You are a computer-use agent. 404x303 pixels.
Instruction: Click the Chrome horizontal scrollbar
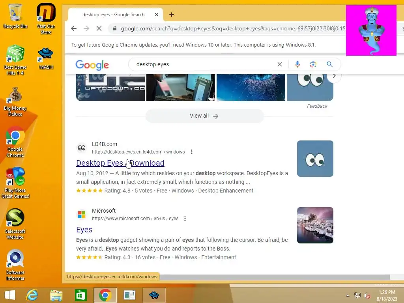click(x=275, y=277)
